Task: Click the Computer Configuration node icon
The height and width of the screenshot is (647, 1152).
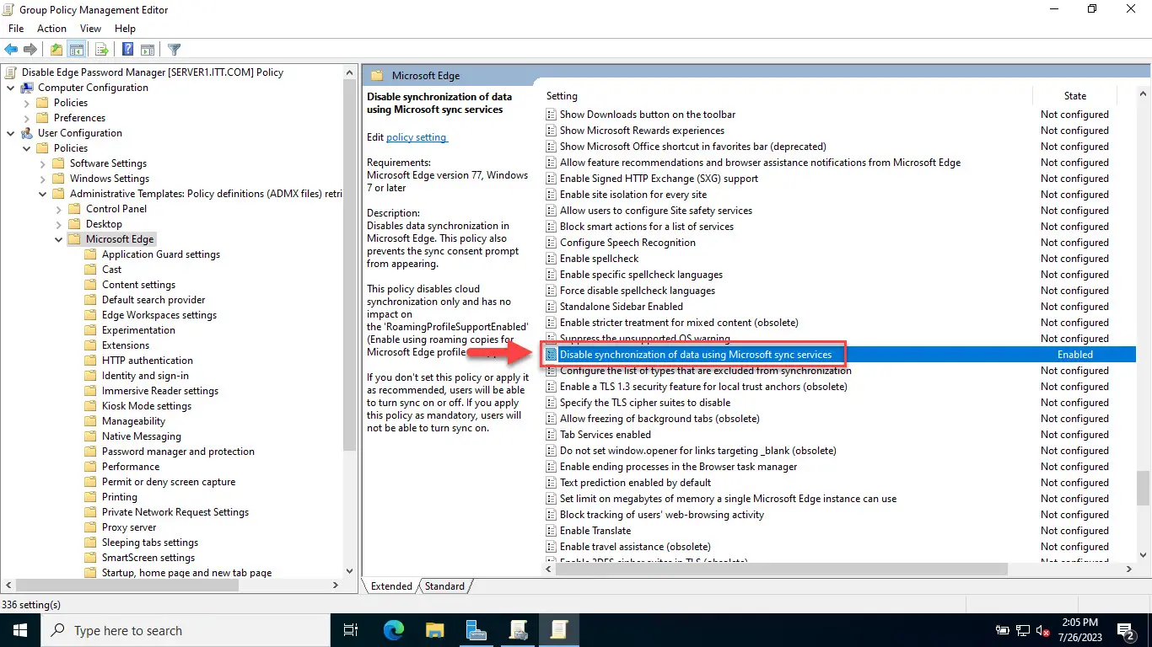Action: tap(27, 88)
